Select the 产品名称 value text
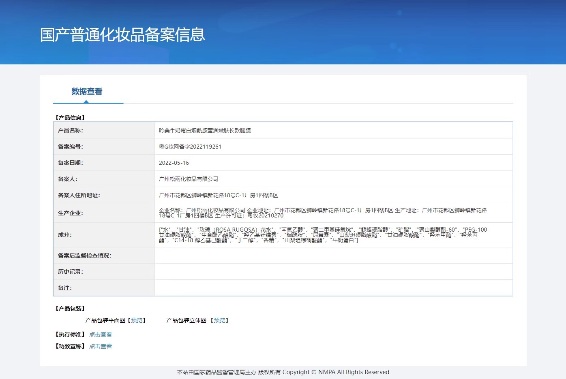The image size is (566, 379). (205, 130)
